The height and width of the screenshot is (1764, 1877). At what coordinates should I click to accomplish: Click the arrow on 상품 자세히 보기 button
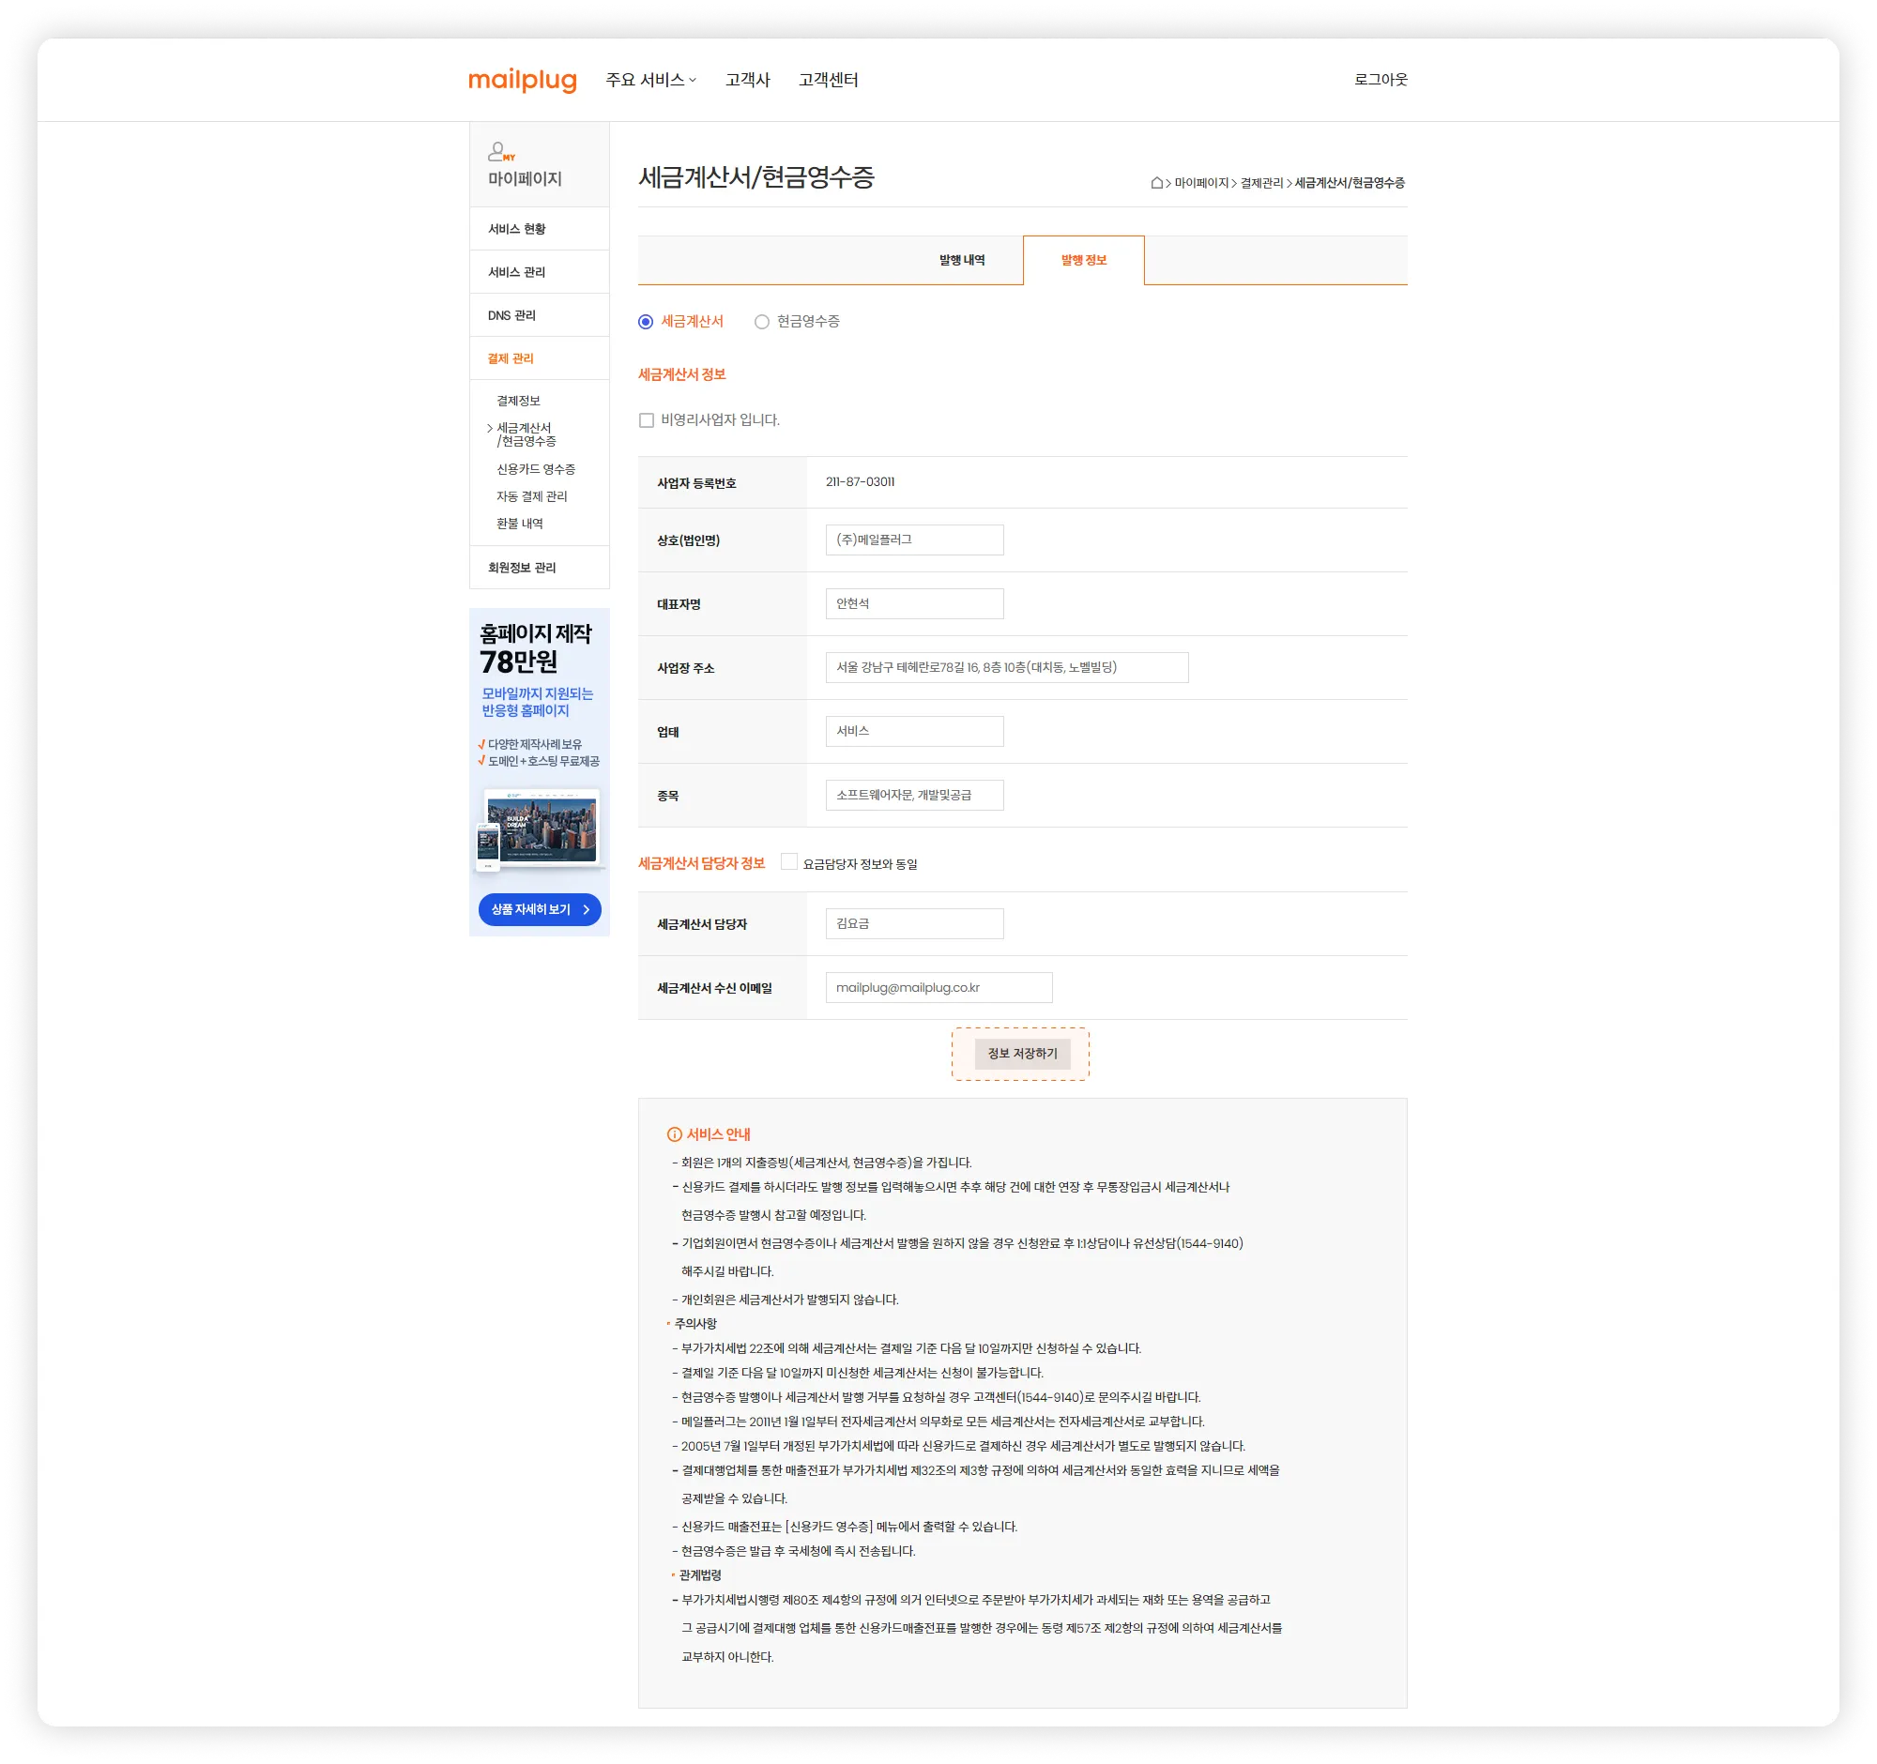[x=587, y=910]
